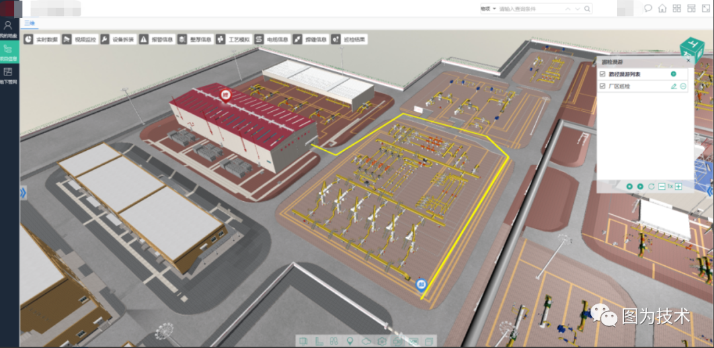Open the 电缆信息 cable information tool
Viewport: 714px width, 348px height.
click(272, 40)
